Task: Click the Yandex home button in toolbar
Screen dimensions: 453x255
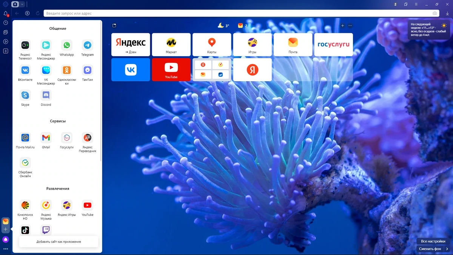Action: [28, 13]
